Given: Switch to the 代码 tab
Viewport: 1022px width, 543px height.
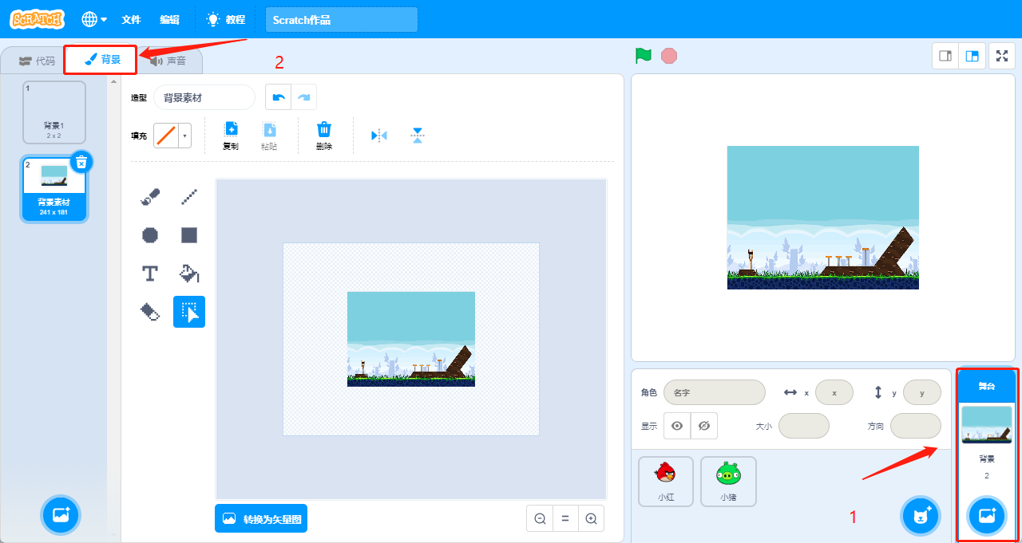Looking at the screenshot, I should (x=37, y=61).
